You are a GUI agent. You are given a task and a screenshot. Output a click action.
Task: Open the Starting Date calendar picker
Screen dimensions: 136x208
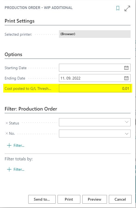pyautogui.click(x=126, y=68)
